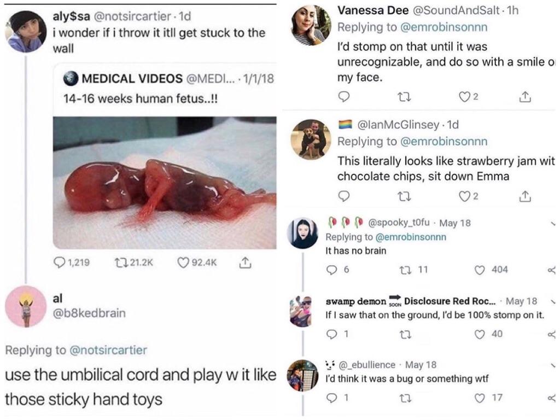Open the @b8kedbrain profile handle
Image resolution: width=560 pixels, height=420 pixels.
tap(89, 313)
